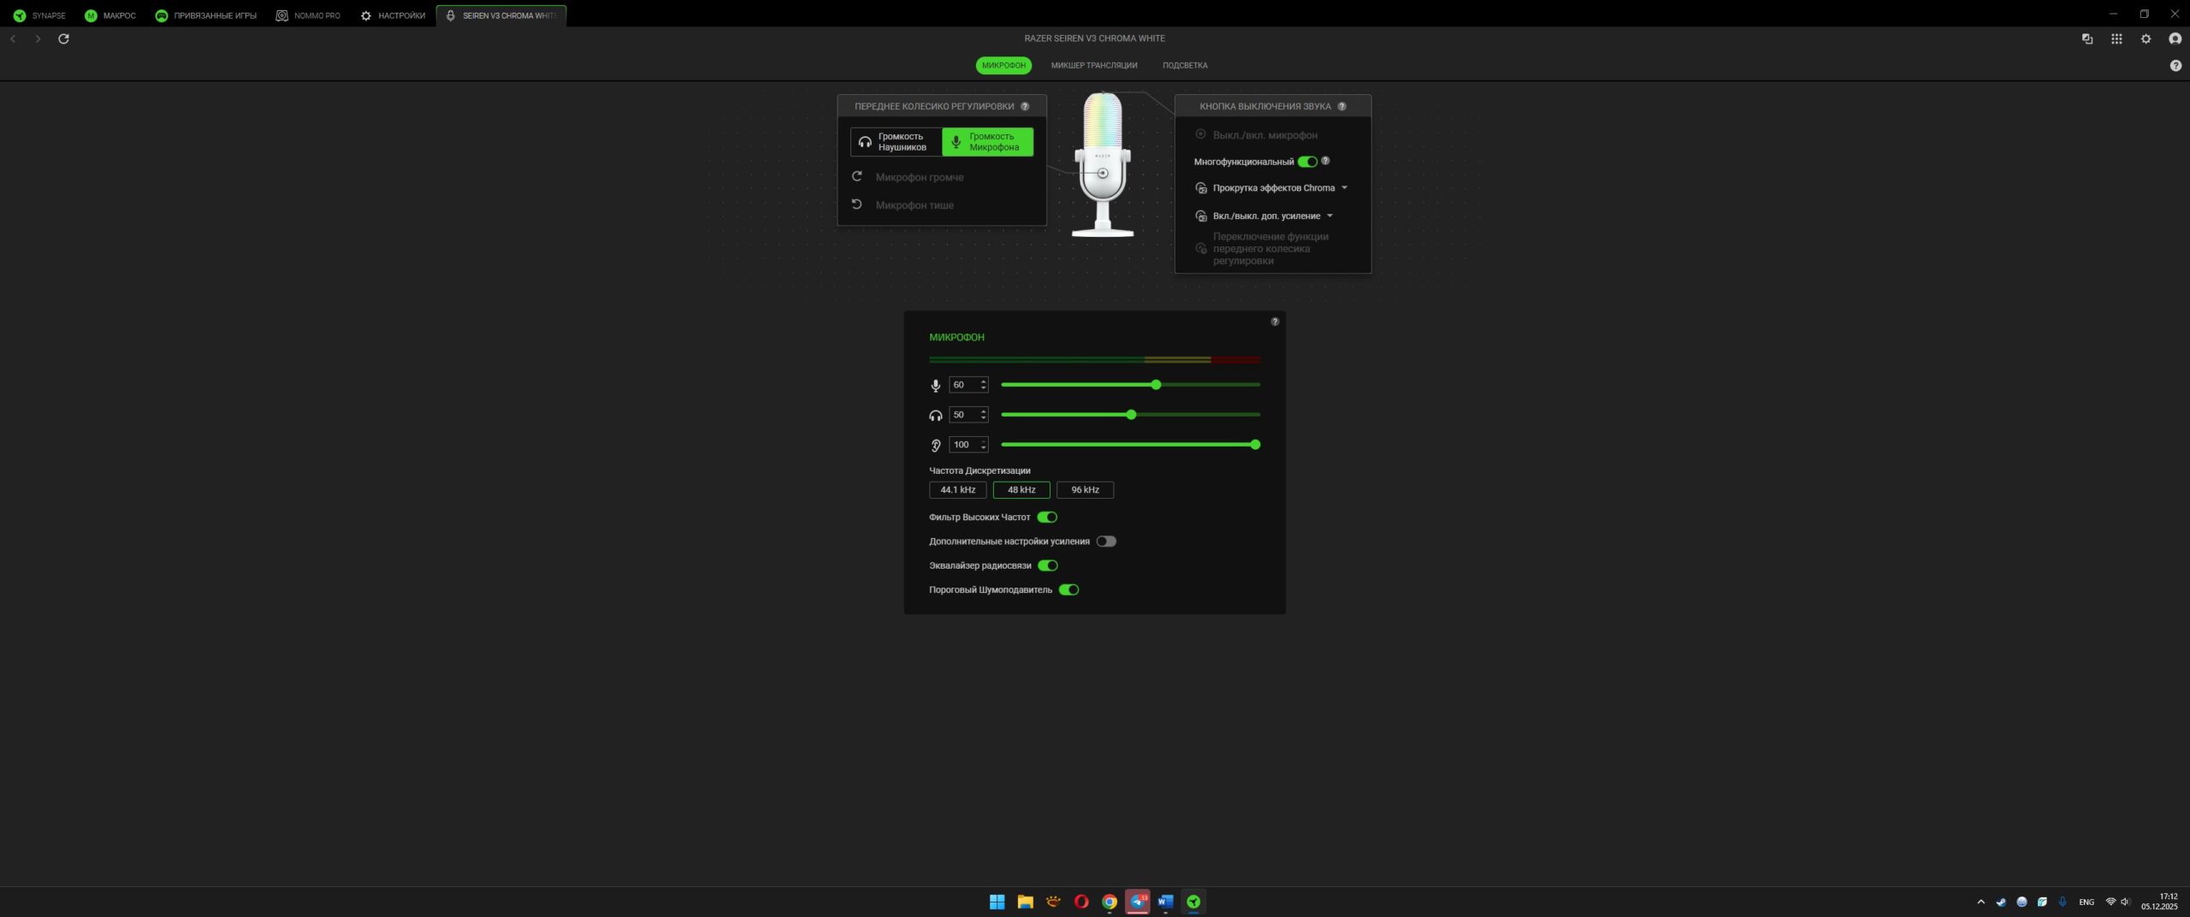Open the Настройки top tab
The image size is (2190, 917).
(x=393, y=15)
